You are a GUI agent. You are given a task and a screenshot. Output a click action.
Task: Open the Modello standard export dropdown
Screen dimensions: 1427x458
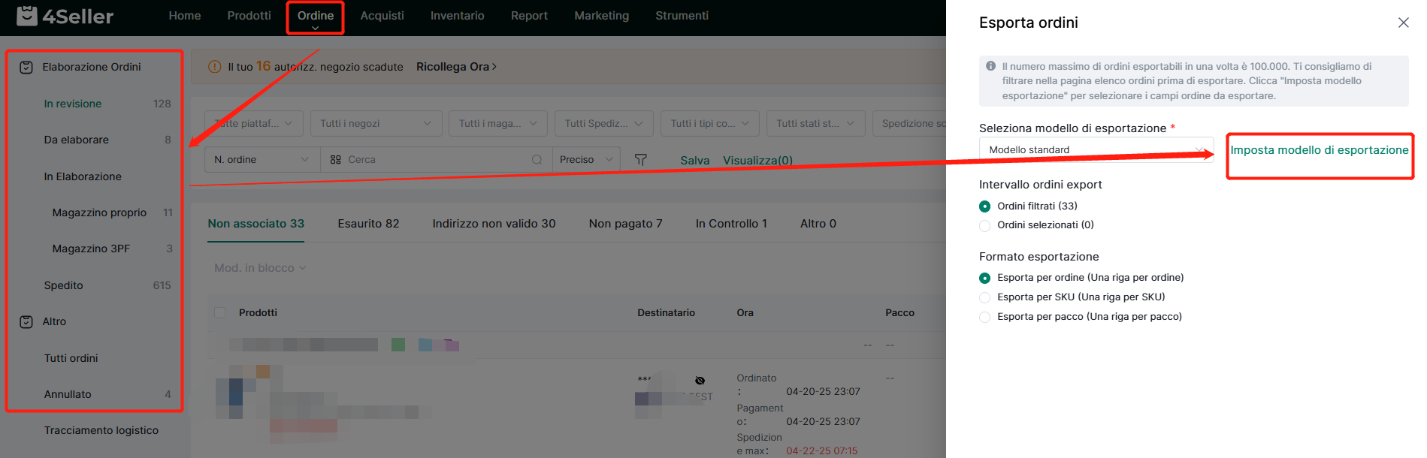(x=1096, y=150)
